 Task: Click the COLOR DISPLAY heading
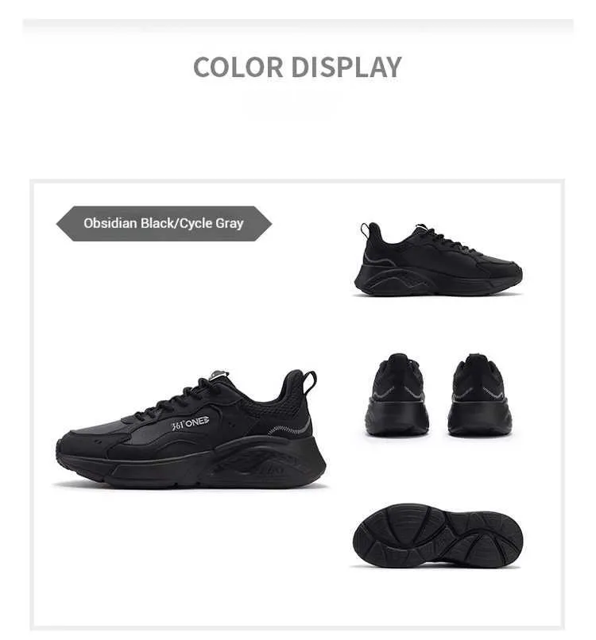tap(297, 67)
